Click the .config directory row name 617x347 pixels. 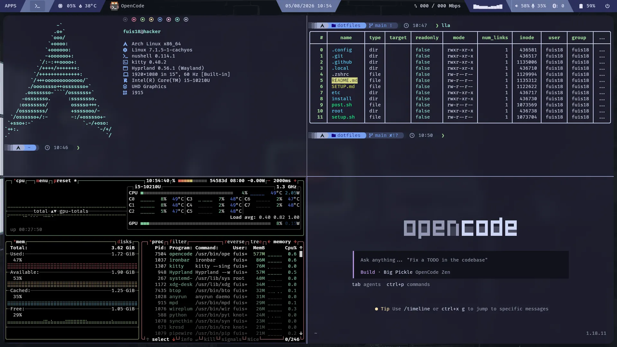[x=342, y=50]
